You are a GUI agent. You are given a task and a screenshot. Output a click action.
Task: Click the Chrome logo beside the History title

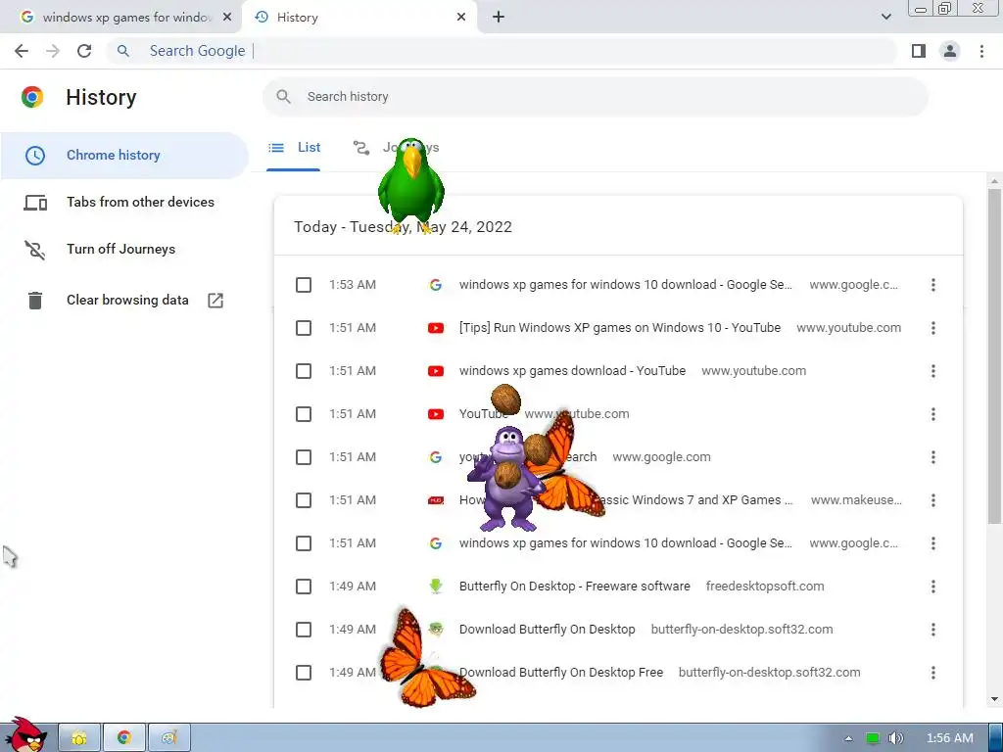coord(32,97)
